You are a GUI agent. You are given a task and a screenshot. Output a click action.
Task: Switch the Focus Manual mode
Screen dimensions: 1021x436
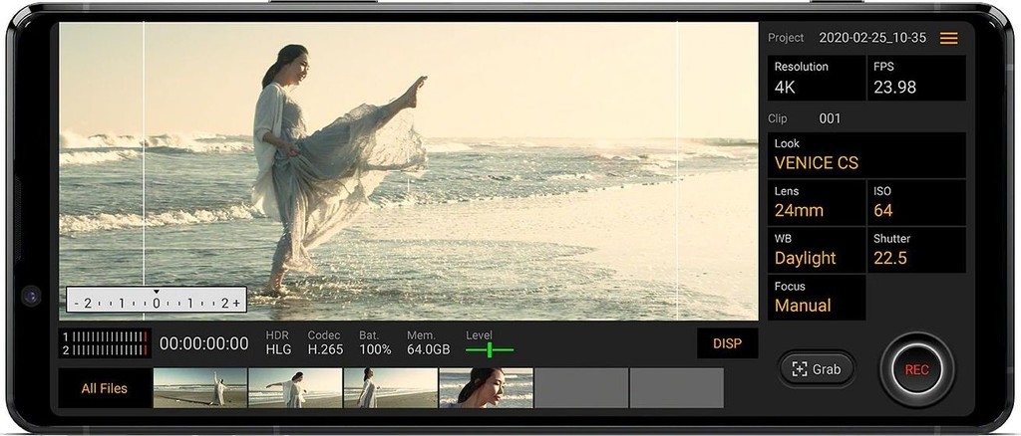[816, 298]
